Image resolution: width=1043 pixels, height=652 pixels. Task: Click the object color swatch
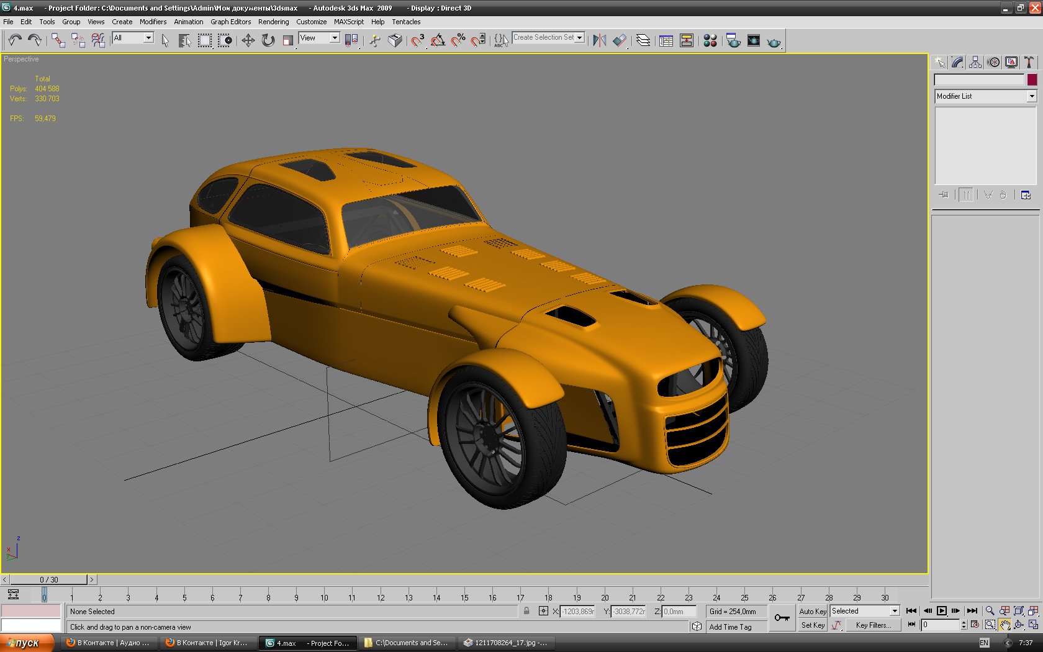tap(1032, 79)
